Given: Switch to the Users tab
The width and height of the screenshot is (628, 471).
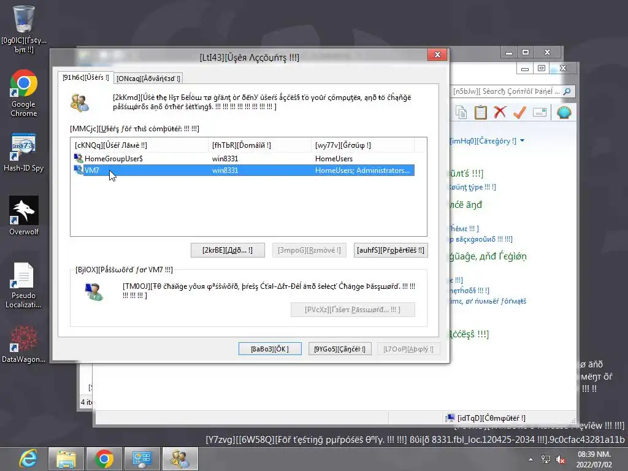Looking at the screenshot, I should (x=85, y=78).
